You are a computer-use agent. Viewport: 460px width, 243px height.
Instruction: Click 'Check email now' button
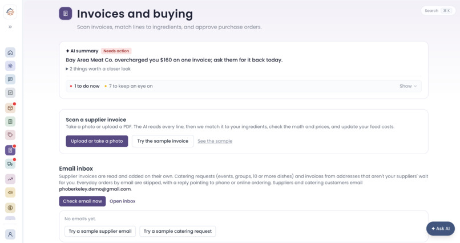coord(82,201)
